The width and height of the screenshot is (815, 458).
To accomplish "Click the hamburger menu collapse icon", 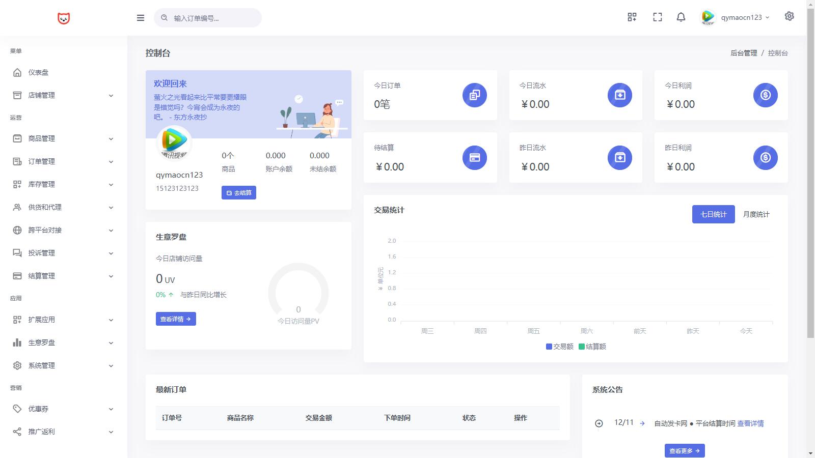I will point(141,18).
